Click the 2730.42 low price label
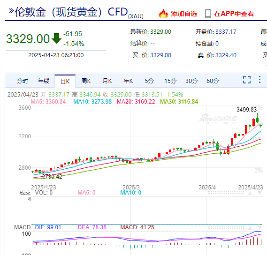The width and height of the screenshot is (267, 255). pyautogui.click(x=52, y=177)
